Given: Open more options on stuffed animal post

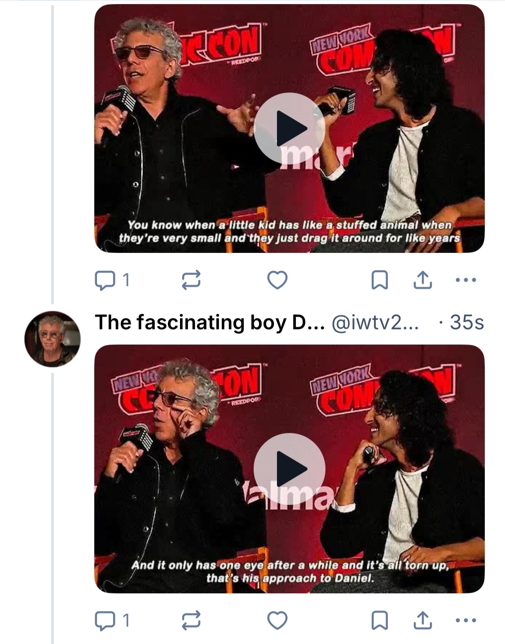Looking at the screenshot, I should pos(465,280).
